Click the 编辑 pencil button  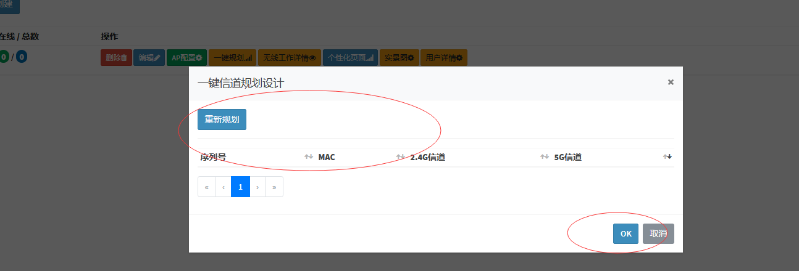[x=149, y=58]
